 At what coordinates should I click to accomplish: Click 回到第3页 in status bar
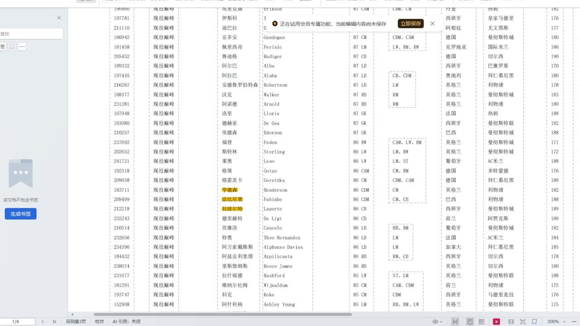point(76,321)
